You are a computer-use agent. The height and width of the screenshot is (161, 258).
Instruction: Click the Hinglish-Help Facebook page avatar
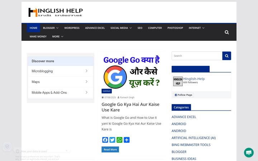point(178,81)
